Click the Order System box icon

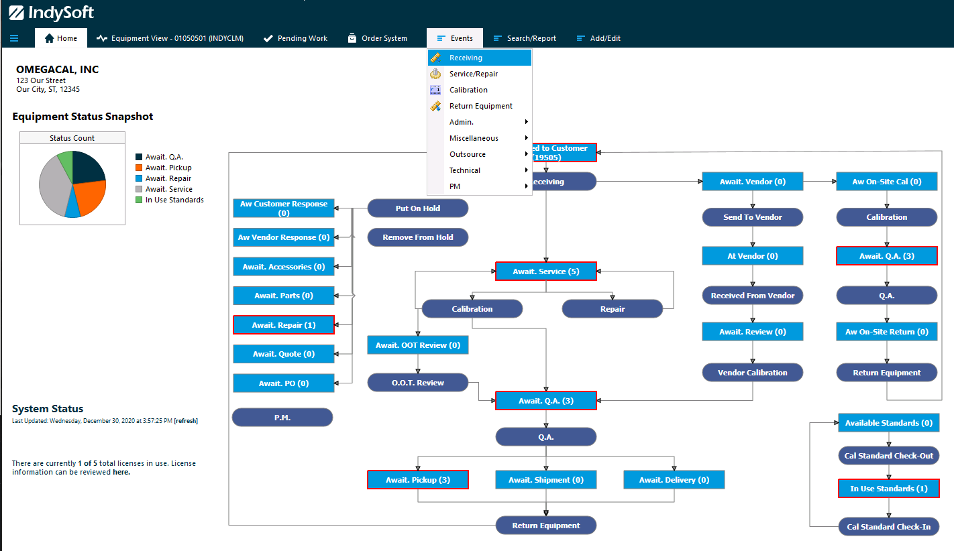tap(352, 38)
